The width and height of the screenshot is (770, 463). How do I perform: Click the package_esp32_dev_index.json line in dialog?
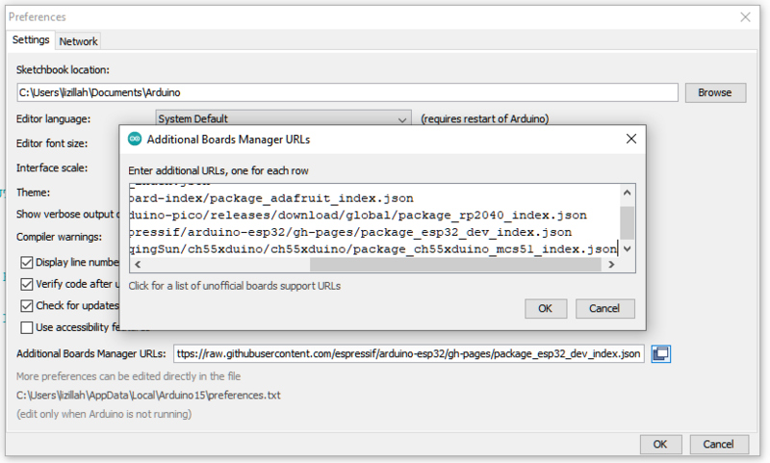[350, 232]
